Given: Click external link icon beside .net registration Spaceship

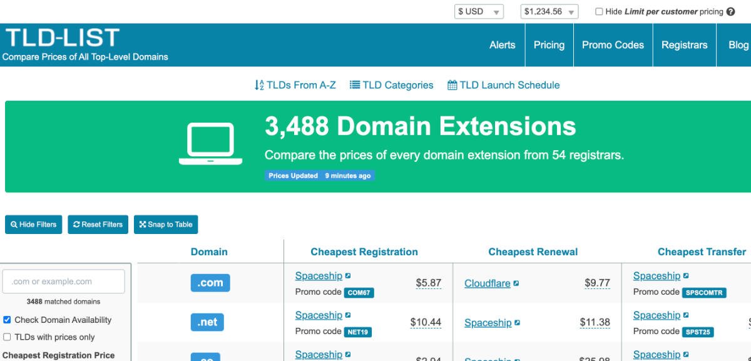Looking at the screenshot, I should [x=348, y=315].
